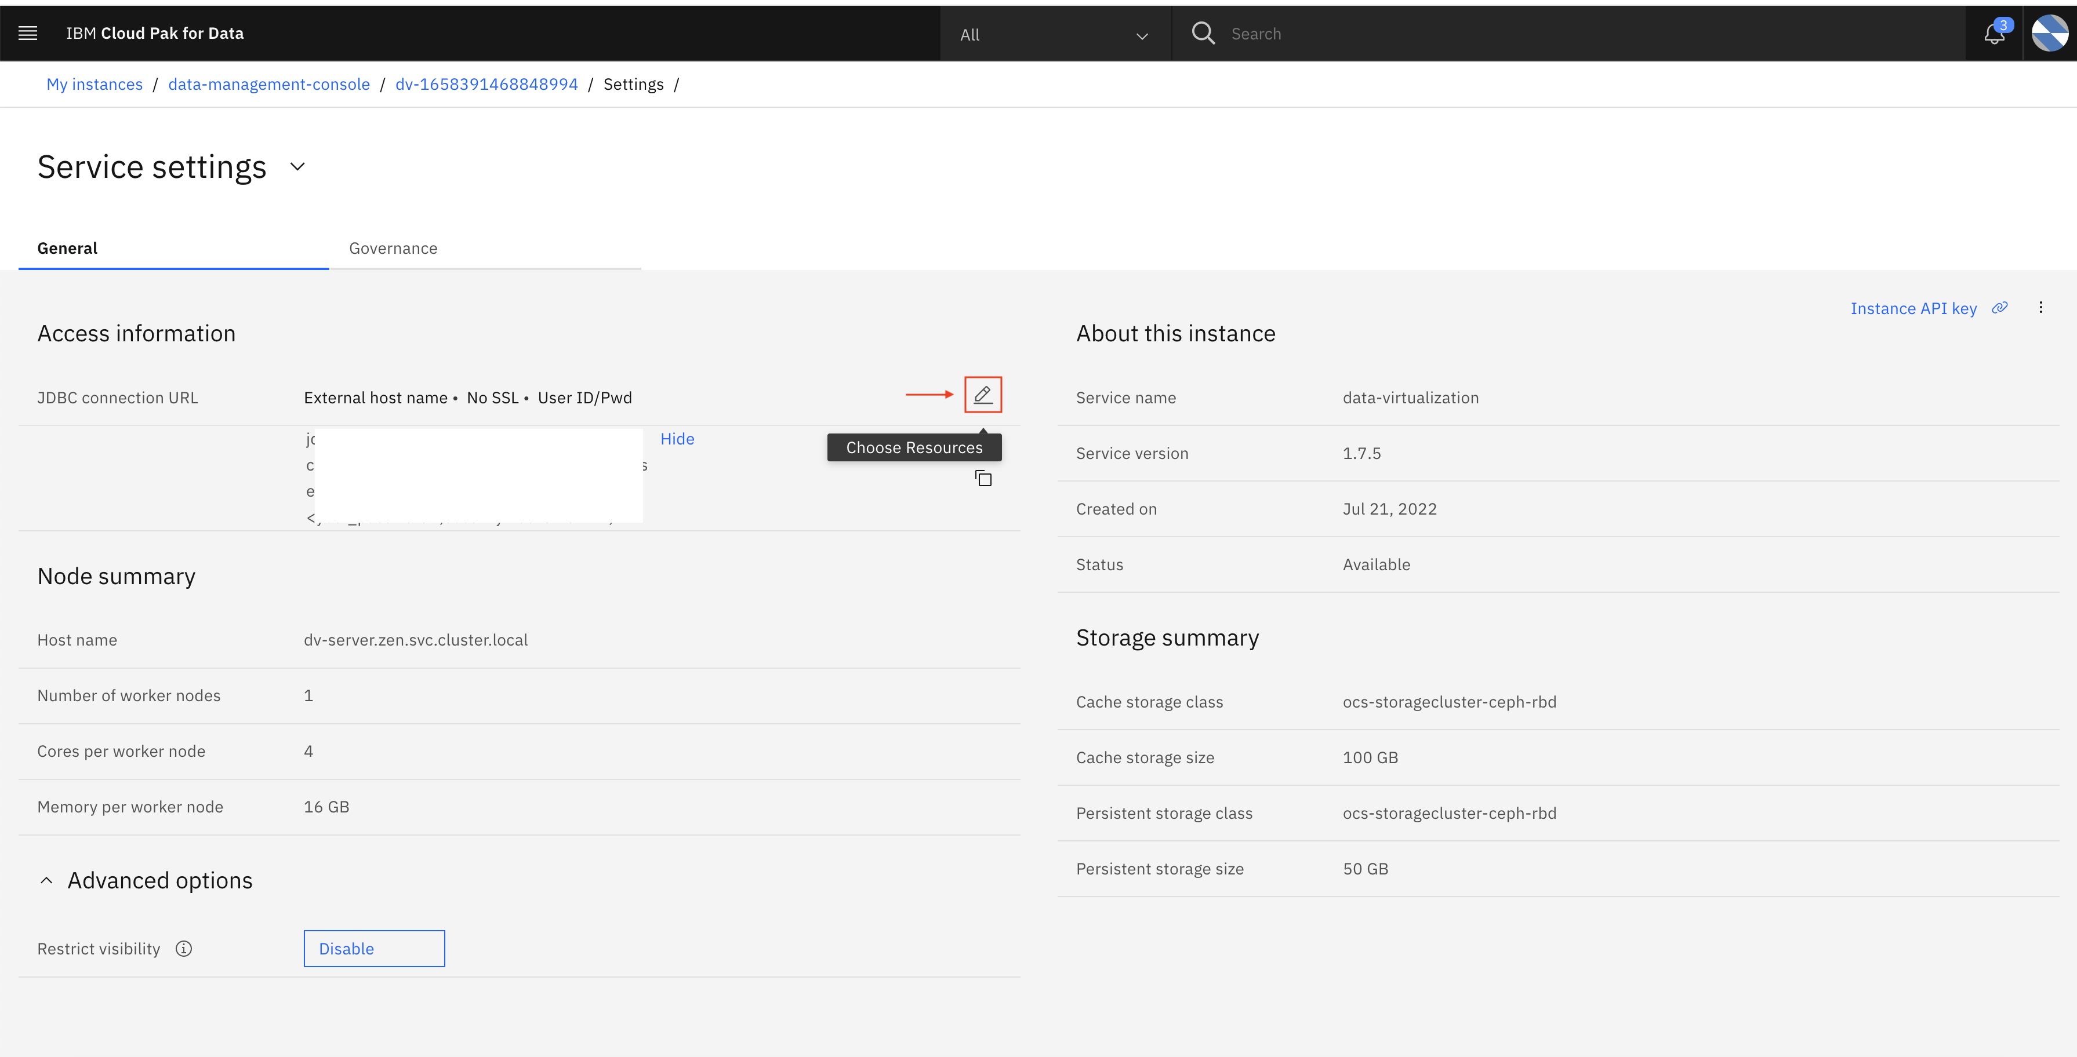Edit the JDBC connection URL settings
The width and height of the screenshot is (2077, 1057).
(983, 395)
